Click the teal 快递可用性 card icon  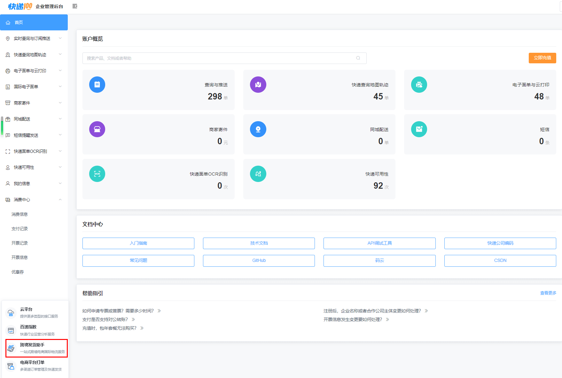pyautogui.click(x=258, y=174)
